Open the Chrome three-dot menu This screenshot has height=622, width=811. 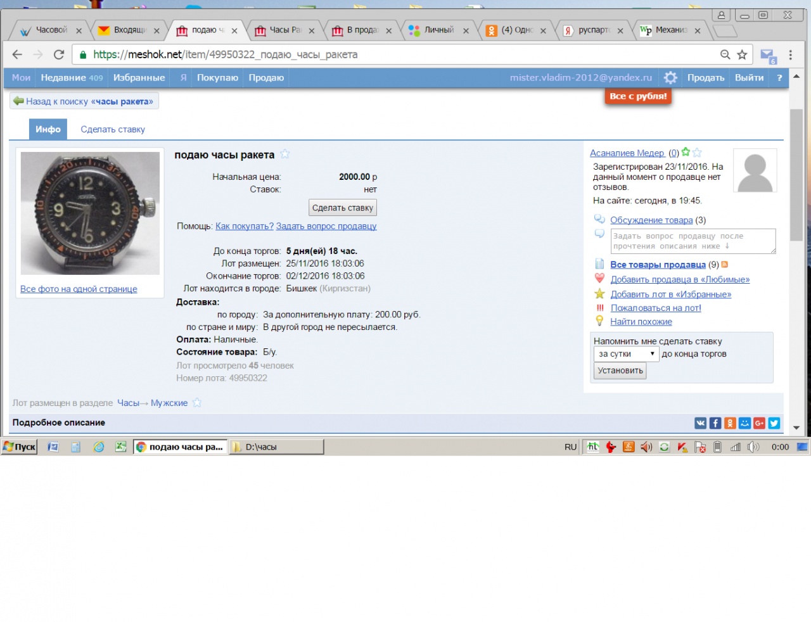click(790, 54)
